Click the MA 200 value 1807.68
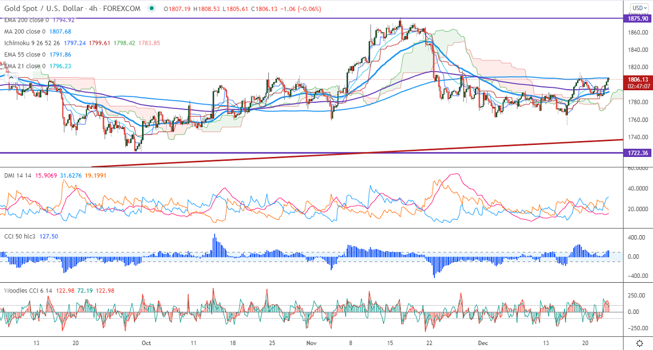Screen dimensions: 653x350 61,31
